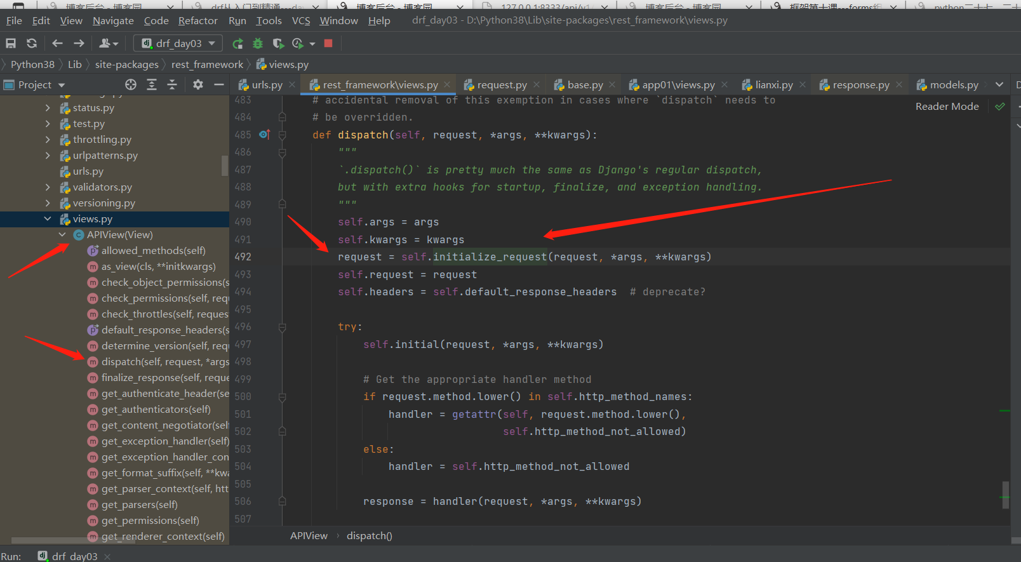
Task: Run with coverage shield icon
Action: 277,43
